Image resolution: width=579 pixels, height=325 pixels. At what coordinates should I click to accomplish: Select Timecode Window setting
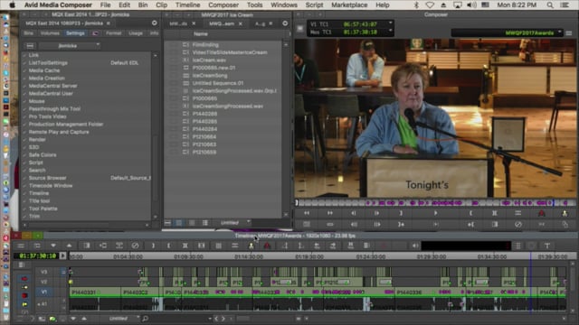coord(51,186)
